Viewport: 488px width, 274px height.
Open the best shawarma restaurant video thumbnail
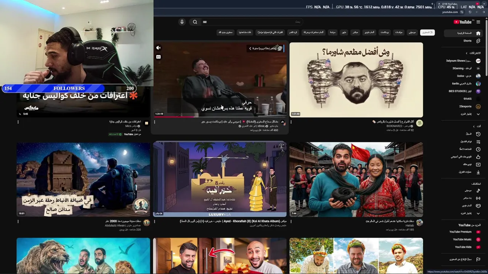(x=356, y=80)
